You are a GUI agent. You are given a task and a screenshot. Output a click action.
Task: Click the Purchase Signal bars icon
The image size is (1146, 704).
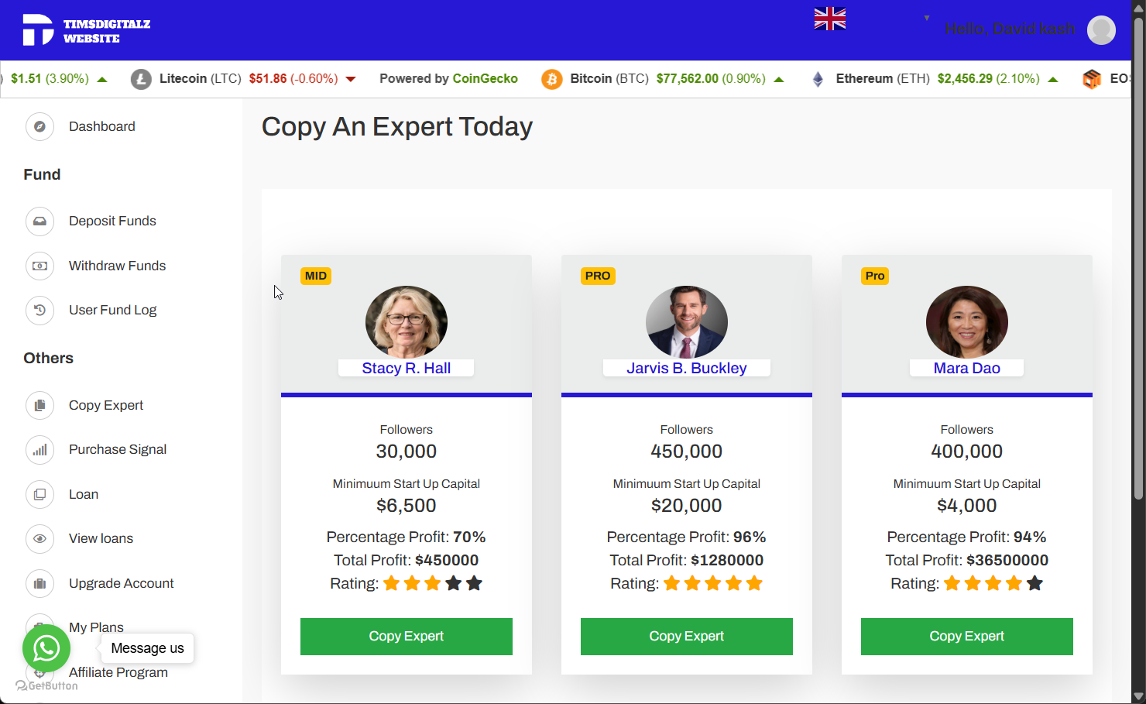[39, 450]
